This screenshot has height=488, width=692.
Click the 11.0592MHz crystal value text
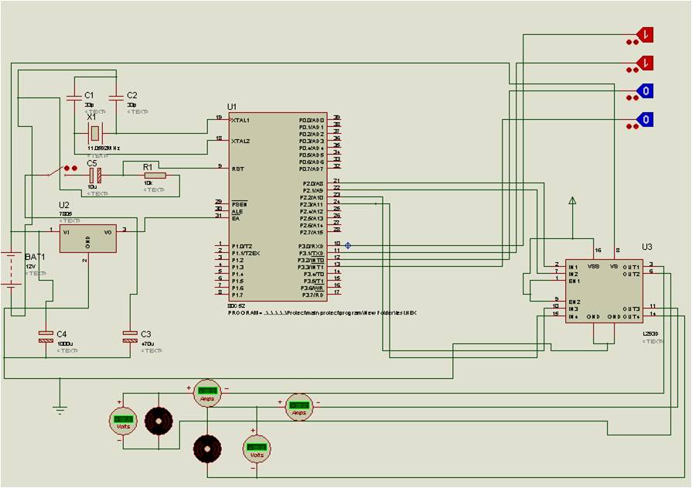pos(104,148)
